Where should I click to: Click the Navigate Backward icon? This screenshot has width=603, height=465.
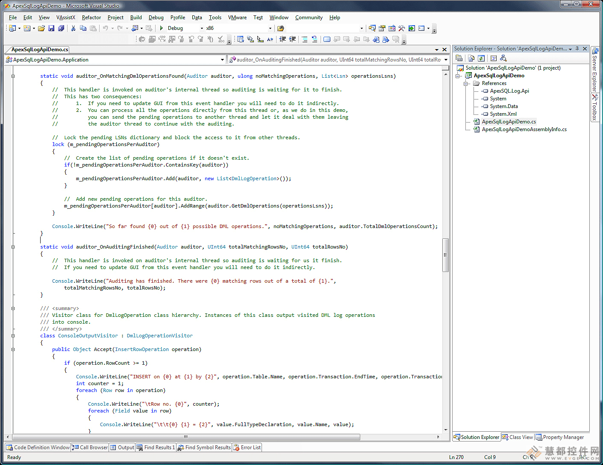click(x=135, y=28)
